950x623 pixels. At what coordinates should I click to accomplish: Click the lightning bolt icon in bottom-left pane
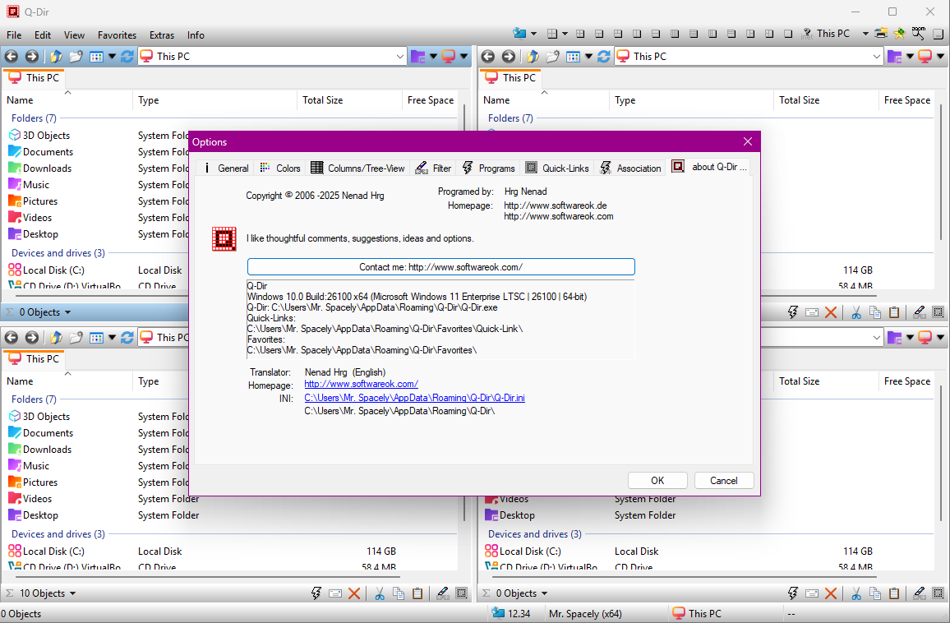coord(316,593)
